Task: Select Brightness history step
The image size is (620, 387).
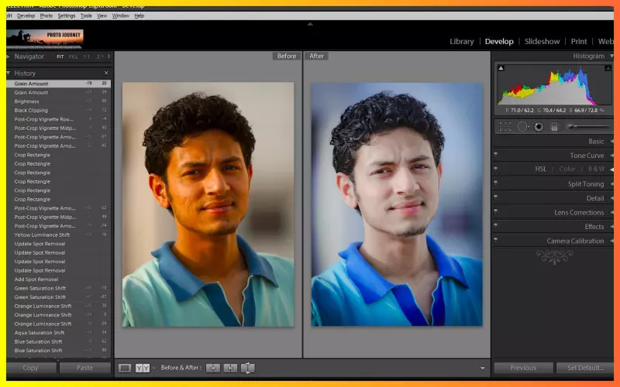Action: tap(59, 101)
